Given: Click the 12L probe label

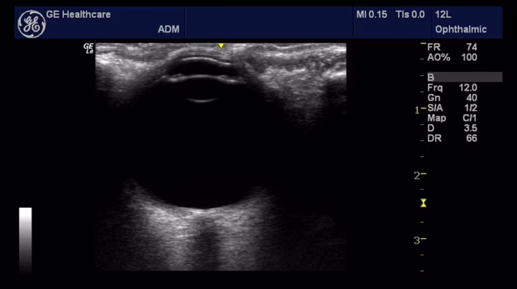Looking at the screenshot, I should pyautogui.click(x=444, y=14).
